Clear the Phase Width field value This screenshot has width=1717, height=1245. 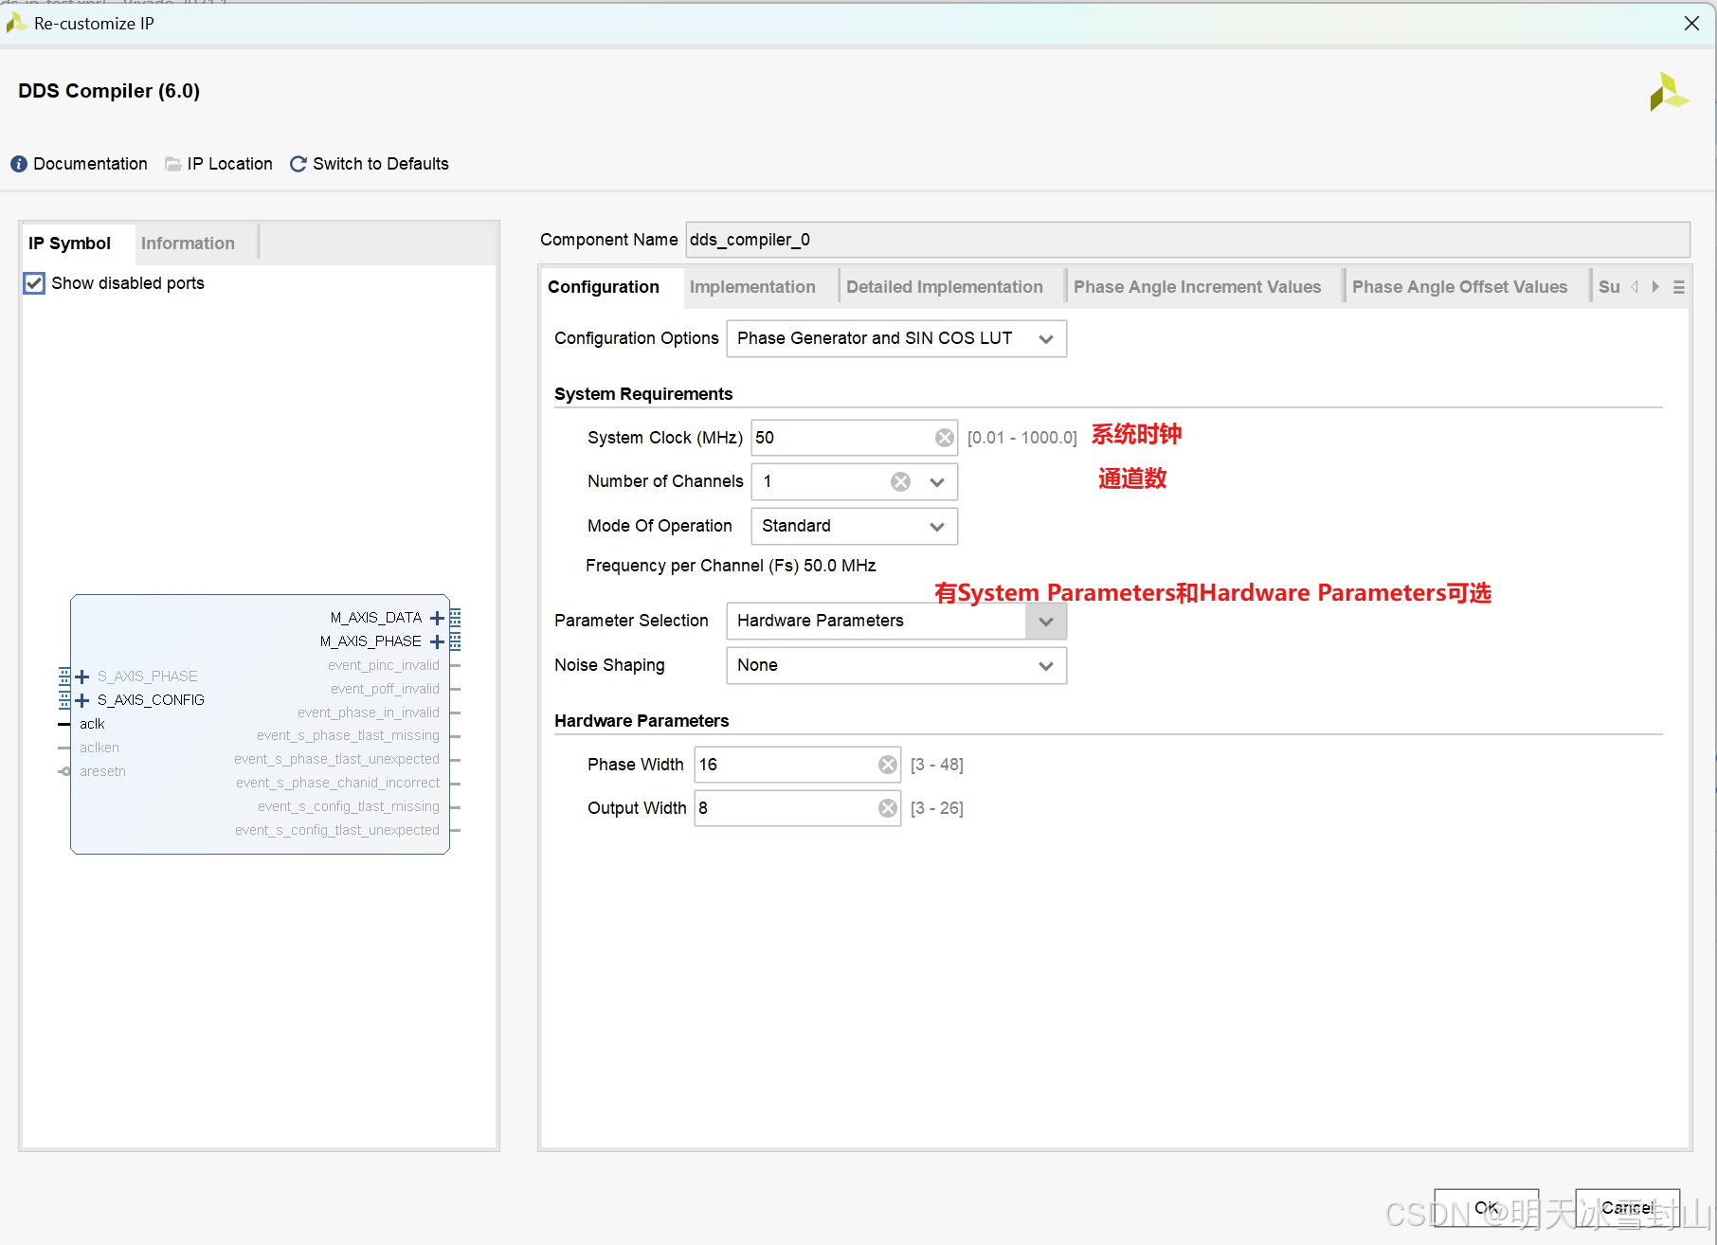888,765
